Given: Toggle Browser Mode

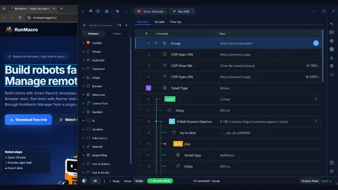Looking at the screenshot, I should [x=160, y=181].
